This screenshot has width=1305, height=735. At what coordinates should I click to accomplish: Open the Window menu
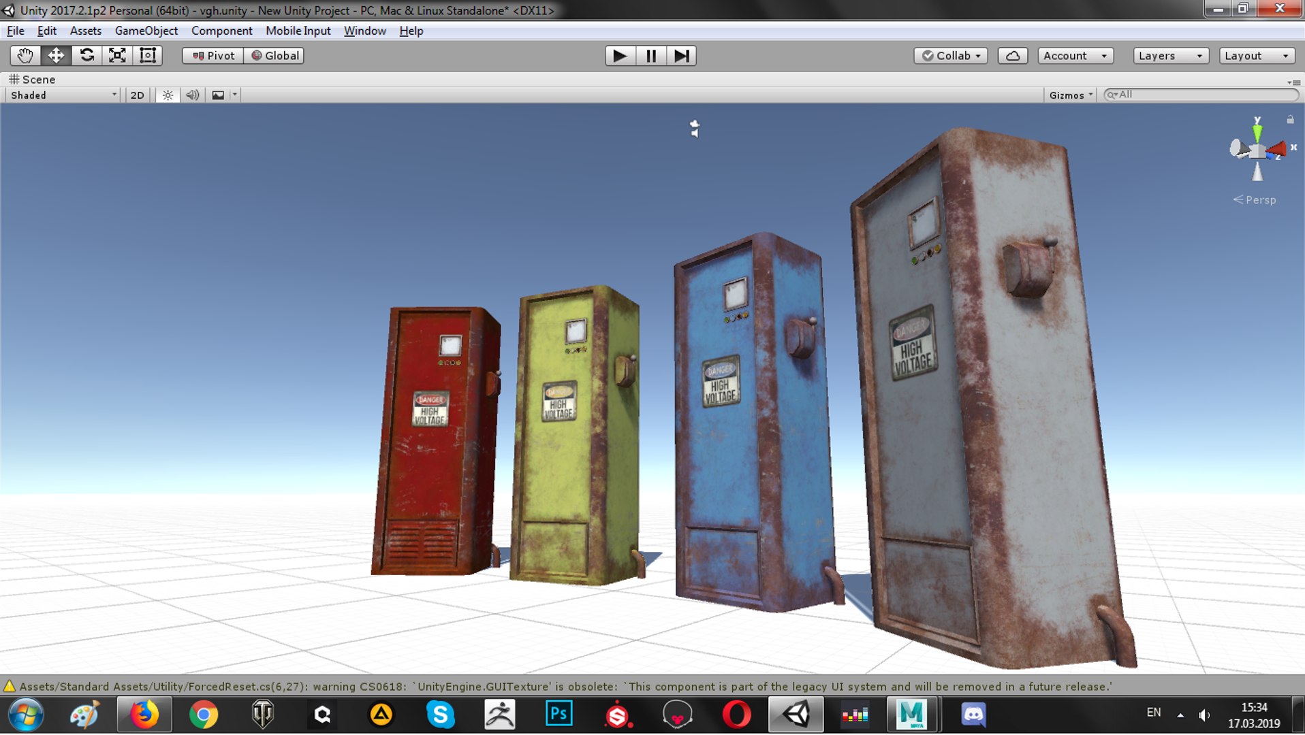tap(365, 31)
